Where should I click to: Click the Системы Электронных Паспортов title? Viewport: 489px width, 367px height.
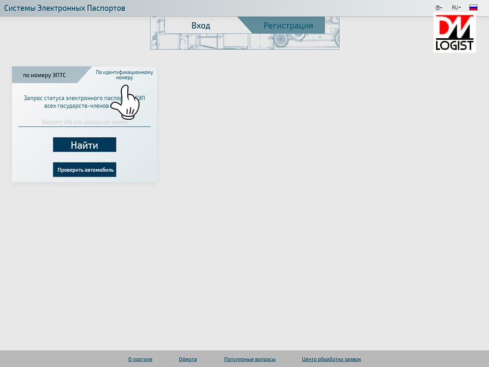tap(65, 8)
